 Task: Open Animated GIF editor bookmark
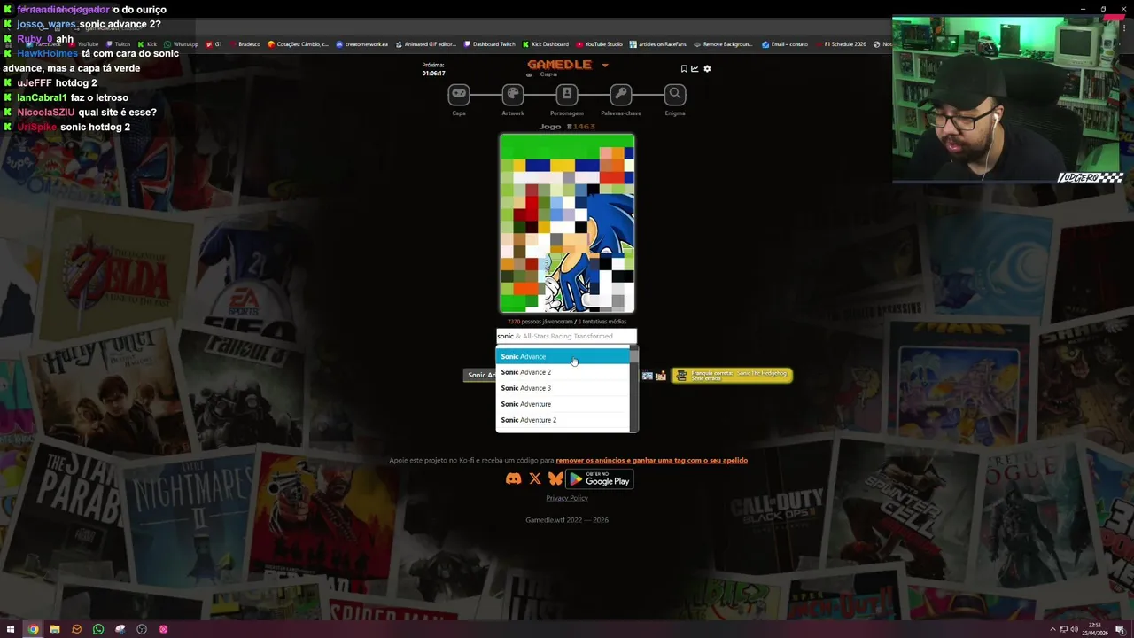[x=426, y=43]
